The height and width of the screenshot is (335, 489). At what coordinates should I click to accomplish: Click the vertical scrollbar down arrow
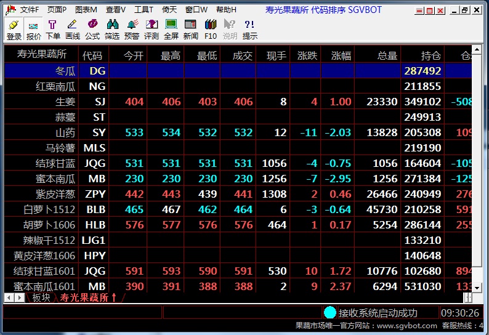[x=477, y=287]
